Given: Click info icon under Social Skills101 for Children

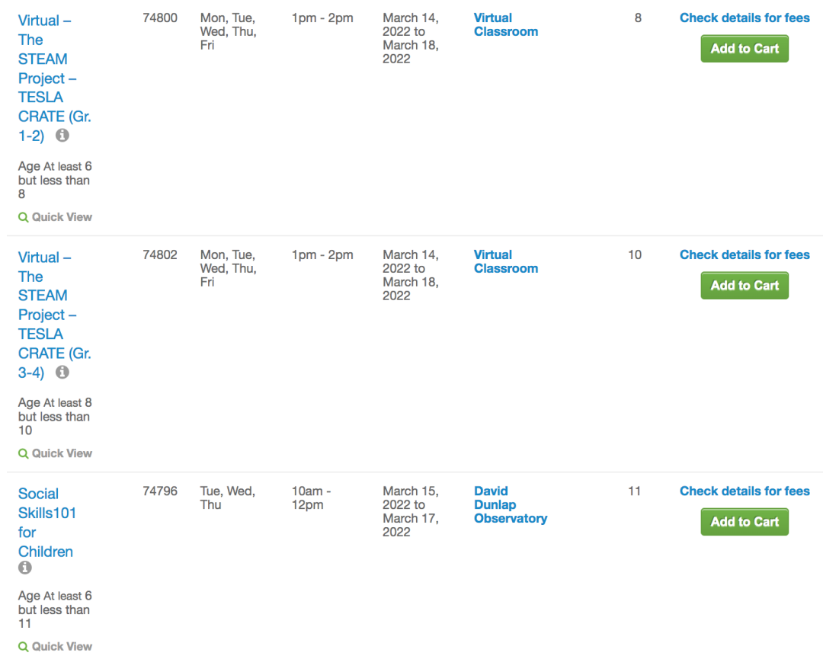Looking at the screenshot, I should point(25,568).
